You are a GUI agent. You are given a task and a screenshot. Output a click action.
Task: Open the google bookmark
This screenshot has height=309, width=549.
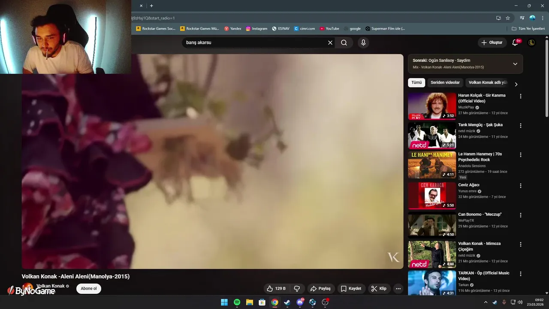pos(352,29)
